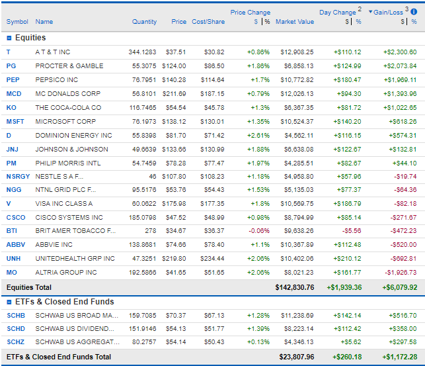Click the VISA INC CLASS A name
Image resolution: width=425 pixels, height=366 pixels.
[x=64, y=203]
